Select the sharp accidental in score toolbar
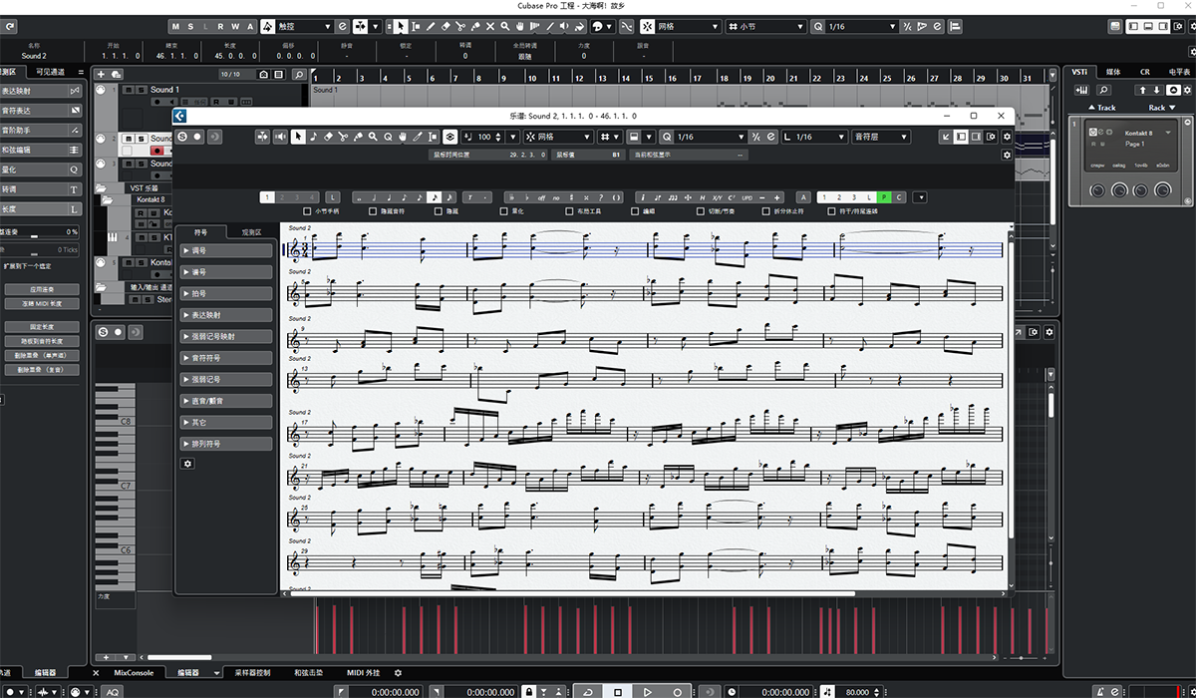Viewport: 1196px width, 698px height. point(572,197)
